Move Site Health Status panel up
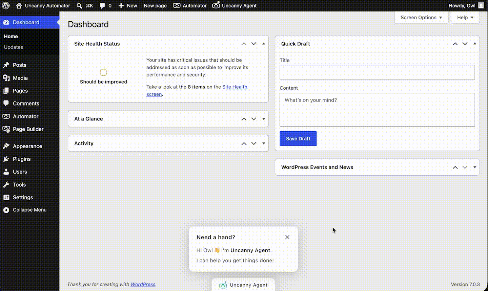Screen dimensions: 488x291 [244, 44]
